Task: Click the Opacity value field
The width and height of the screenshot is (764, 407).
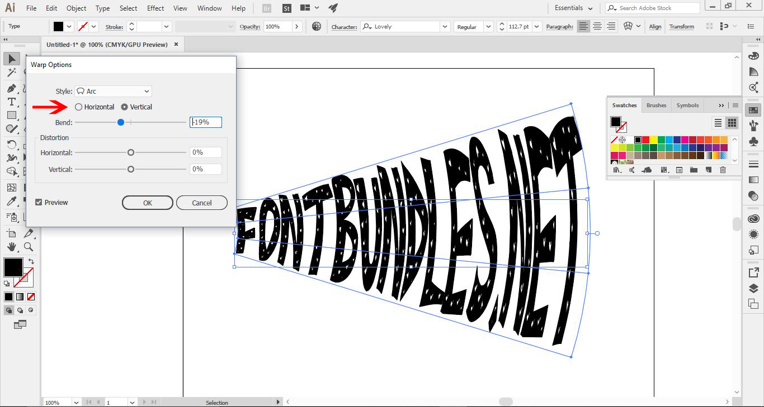Action: point(277,26)
